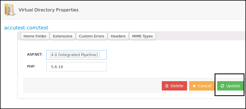Show the MIME Types tab
246x109 pixels.
pyautogui.click(x=142, y=36)
